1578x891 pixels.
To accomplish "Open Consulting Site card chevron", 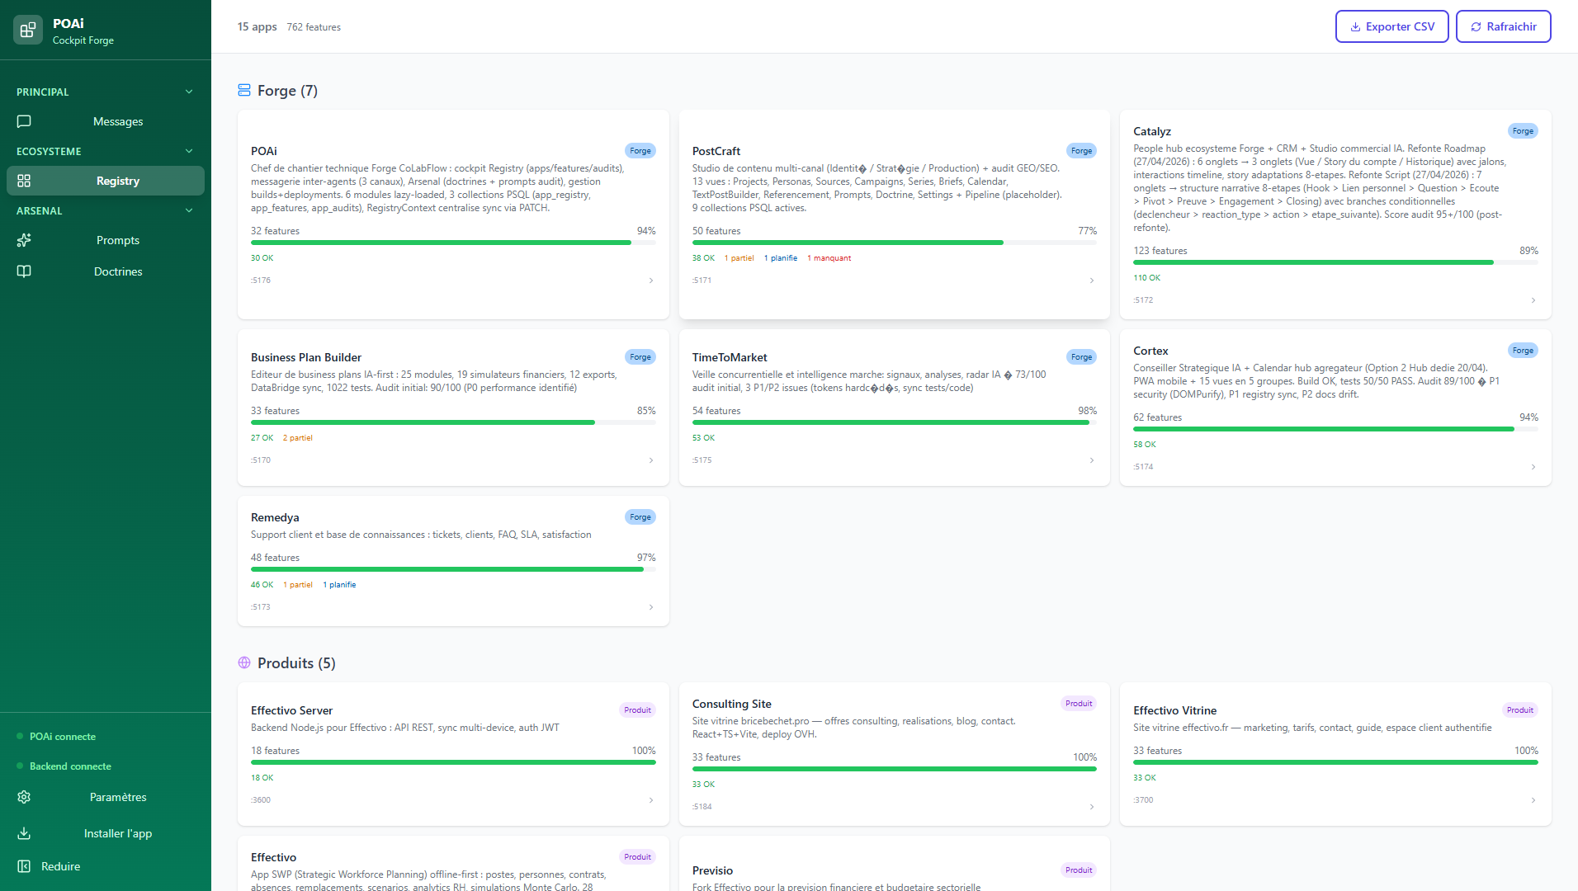I will point(1092,807).
